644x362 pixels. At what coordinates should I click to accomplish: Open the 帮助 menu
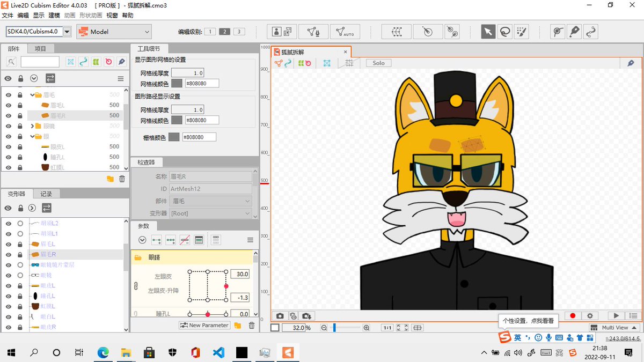[128, 16]
